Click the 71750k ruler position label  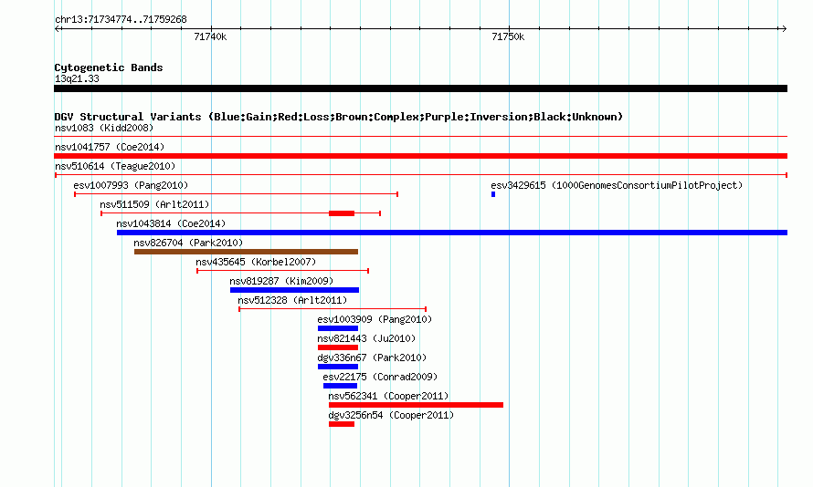[508, 36]
